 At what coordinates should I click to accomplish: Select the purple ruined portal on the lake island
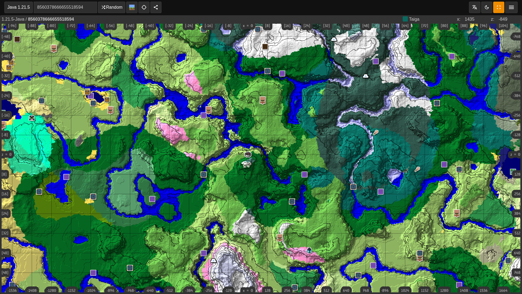[x=152, y=199]
